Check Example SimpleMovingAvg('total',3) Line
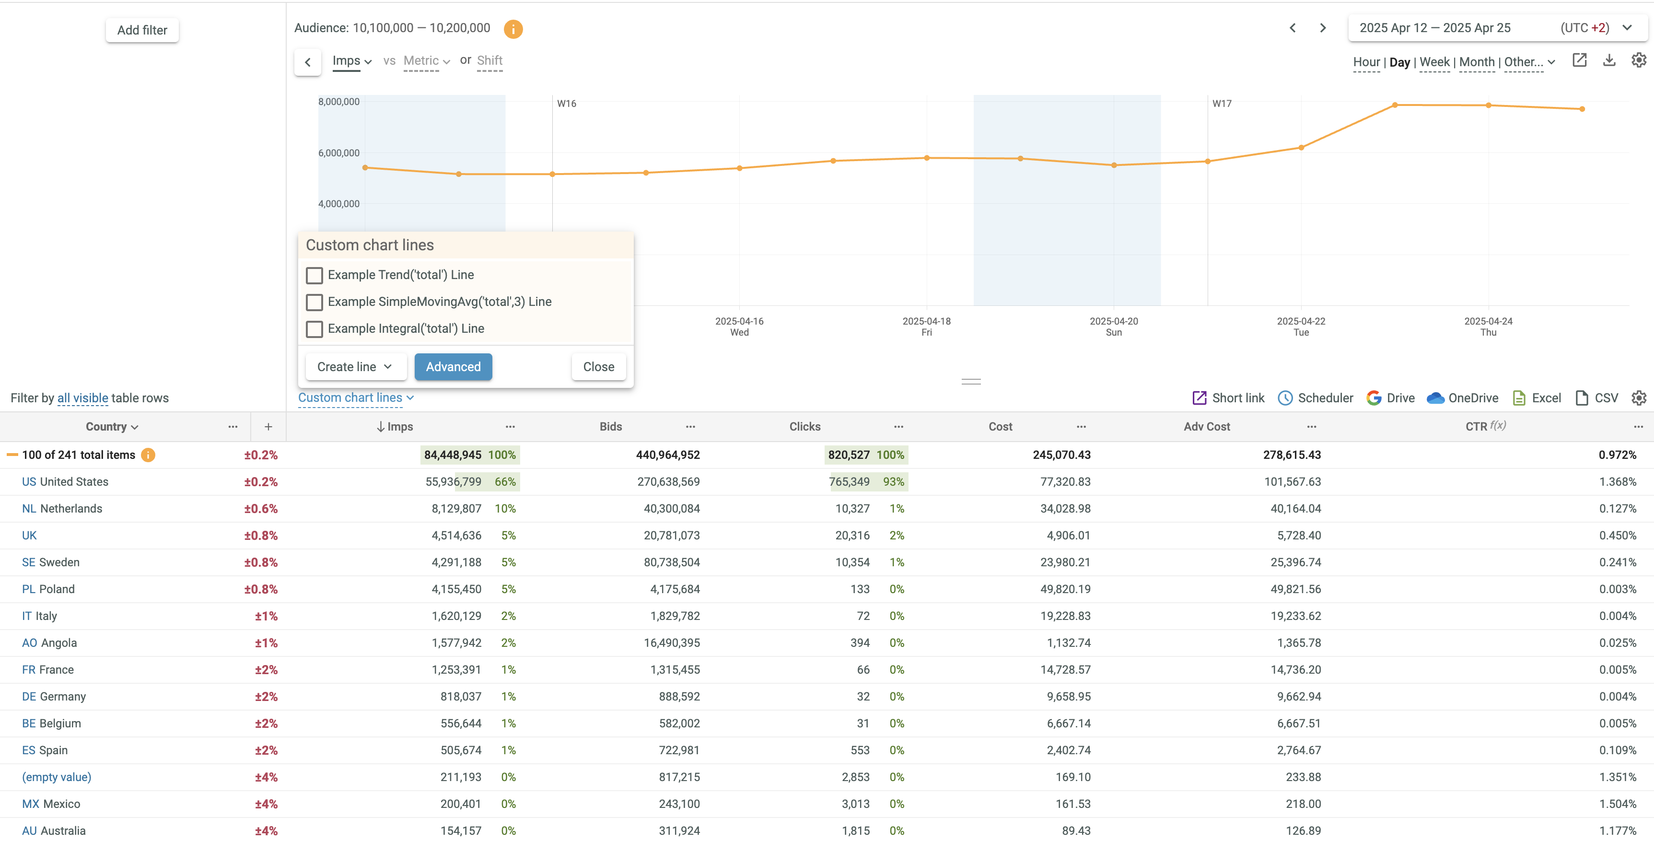Image resolution: width=1654 pixels, height=841 pixels. [x=314, y=303]
